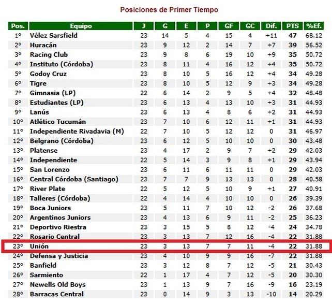Select the Vélez Sarsfield team name
The width and height of the screenshot is (332, 304).
coord(55,36)
